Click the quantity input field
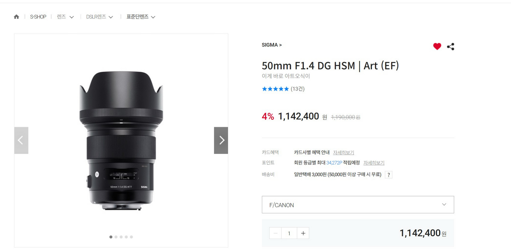The width and height of the screenshot is (511, 251). [289, 233]
